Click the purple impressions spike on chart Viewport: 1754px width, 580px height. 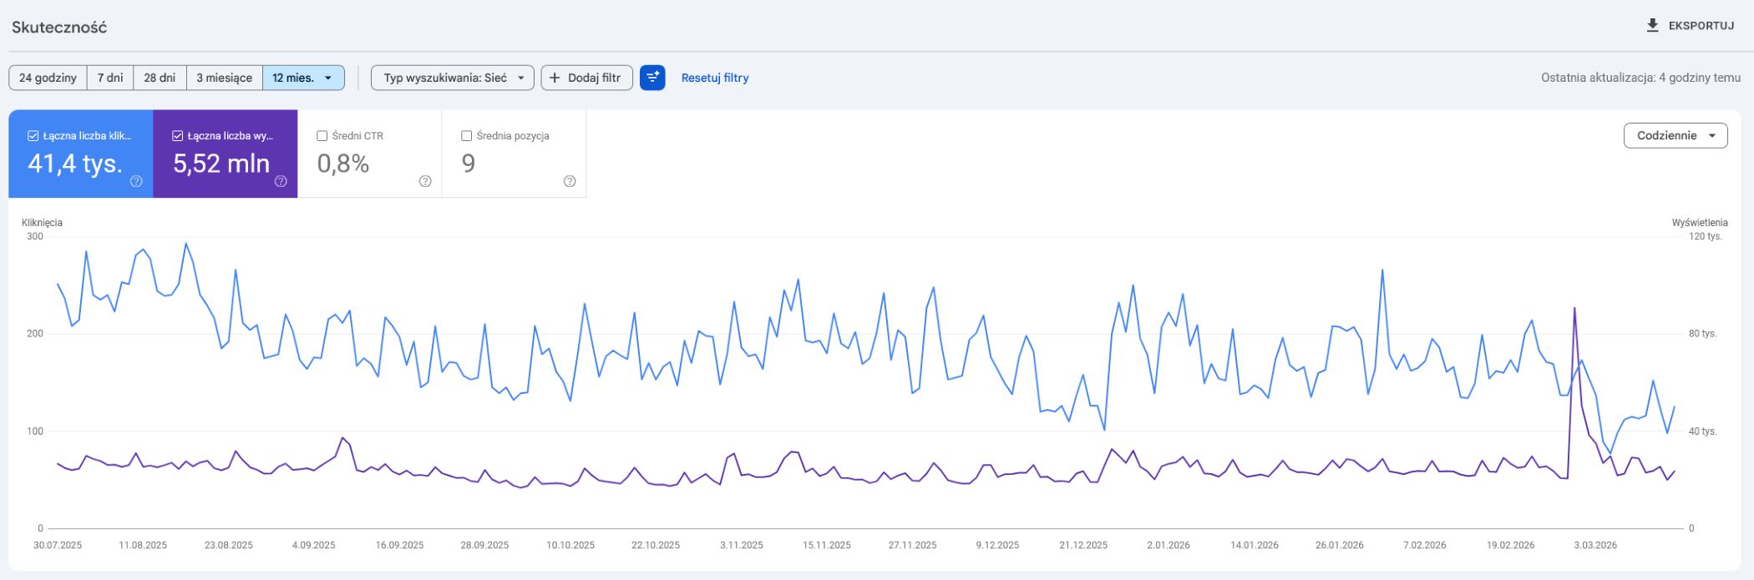coord(1574,309)
